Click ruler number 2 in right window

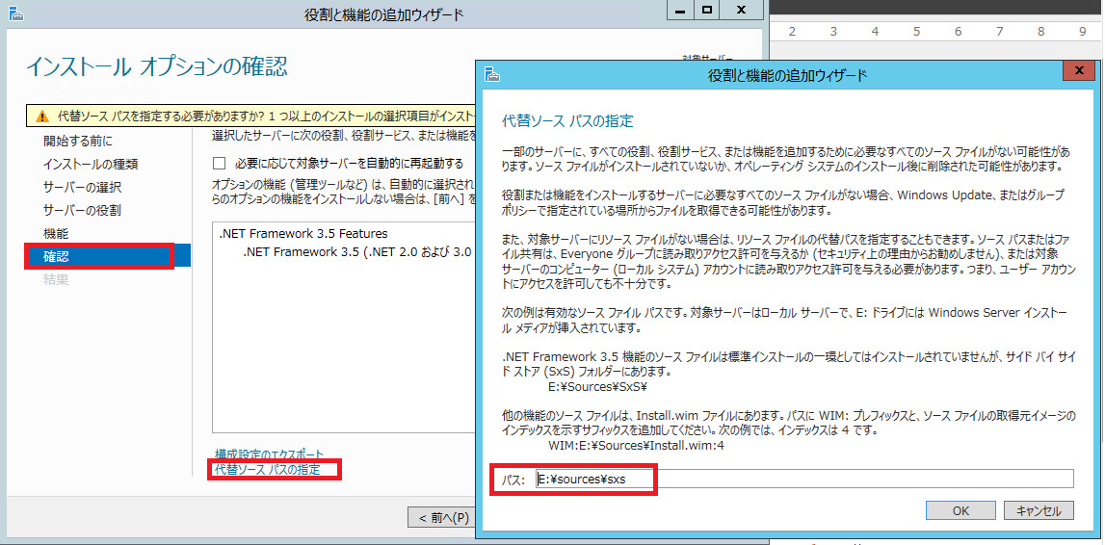792,32
